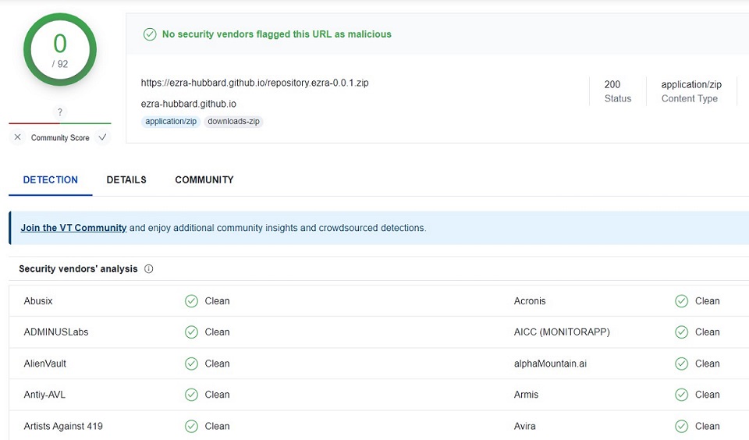749x440 pixels.
Task: Click the scanned URL ending in repository.ezra-0.0.1.zip
Action: pos(254,83)
